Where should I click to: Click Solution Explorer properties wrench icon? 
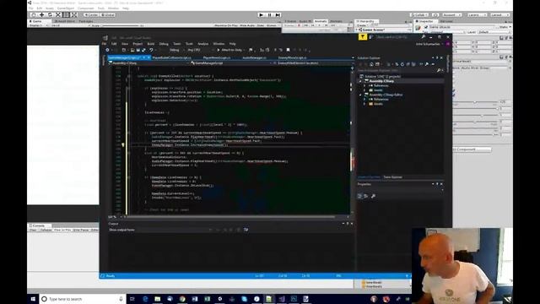(x=427, y=64)
